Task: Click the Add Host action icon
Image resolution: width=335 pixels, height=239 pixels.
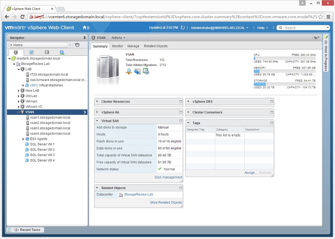Action: 129,72
